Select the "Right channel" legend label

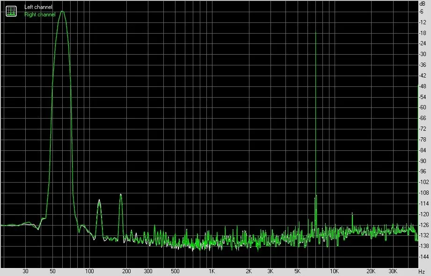tap(40, 14)
